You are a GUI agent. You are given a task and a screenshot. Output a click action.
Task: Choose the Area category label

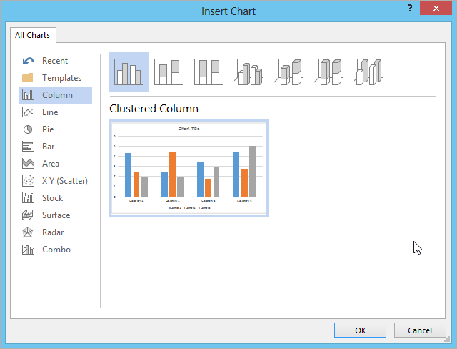coord(51,164)
